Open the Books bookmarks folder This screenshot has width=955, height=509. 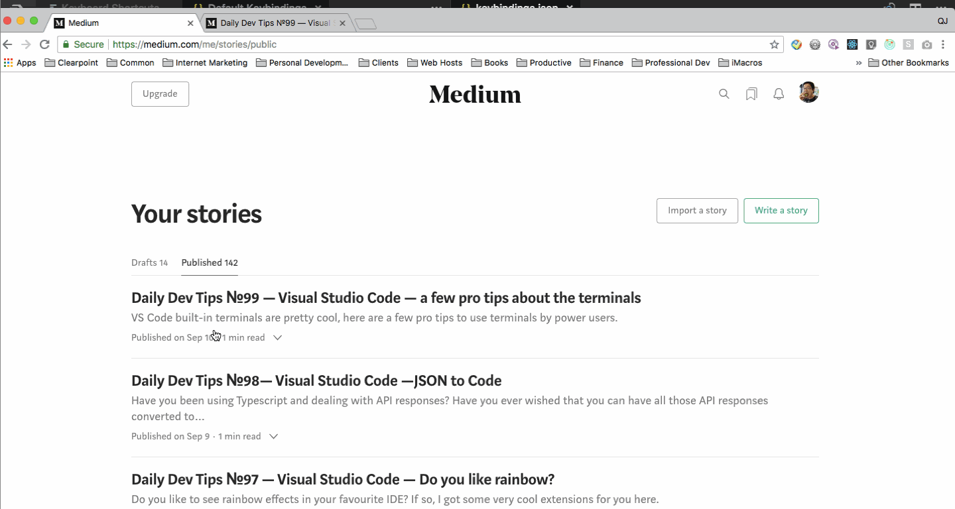pos(490,63)
